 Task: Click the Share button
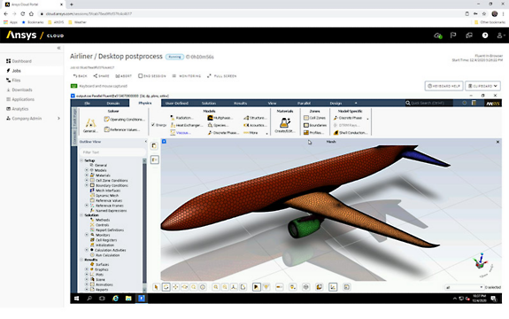pyautogui.click(x=101, y=76)
